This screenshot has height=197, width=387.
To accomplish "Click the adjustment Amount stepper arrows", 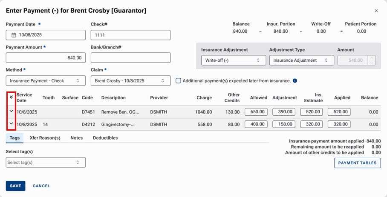I will [372, 60].
